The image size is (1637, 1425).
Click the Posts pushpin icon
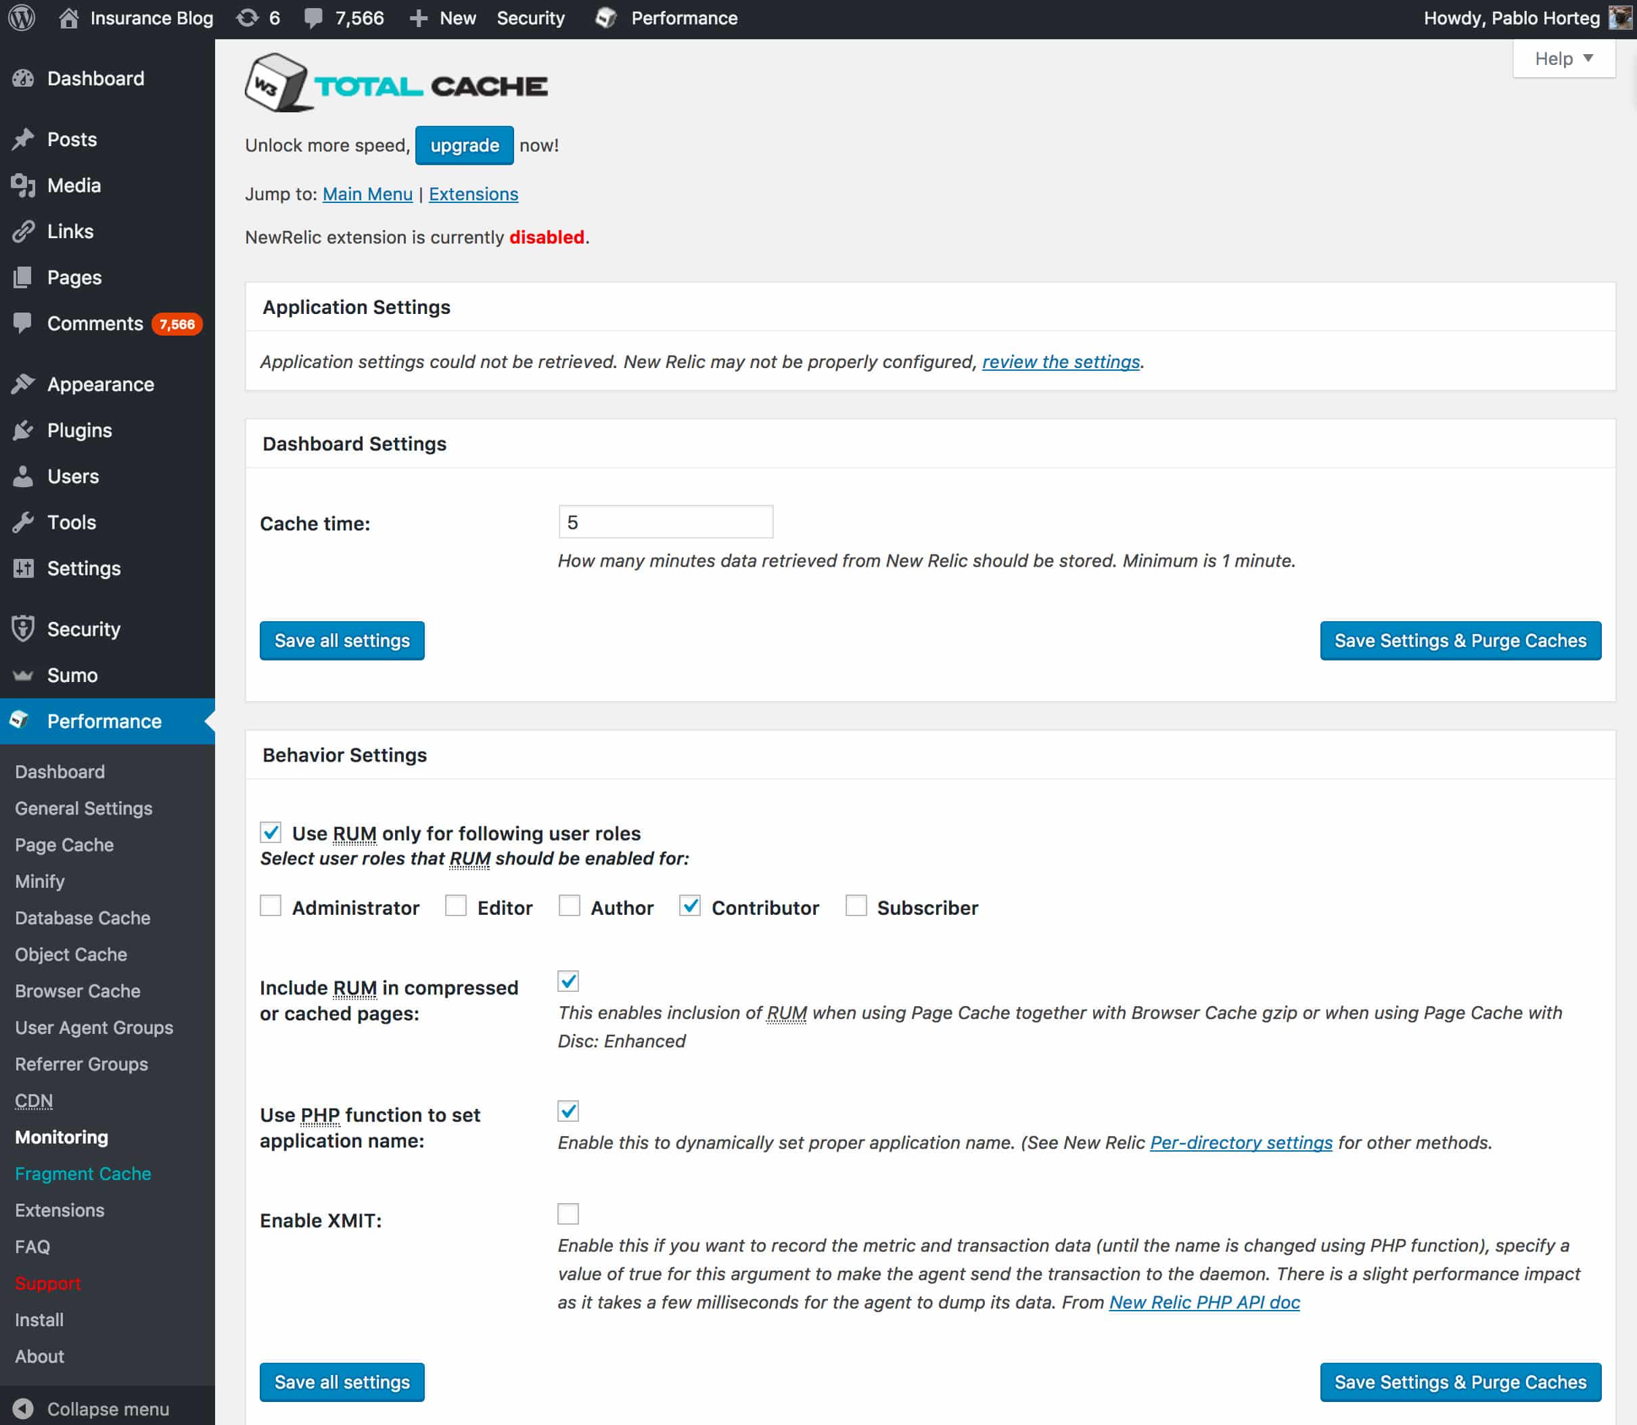(23, 139)
